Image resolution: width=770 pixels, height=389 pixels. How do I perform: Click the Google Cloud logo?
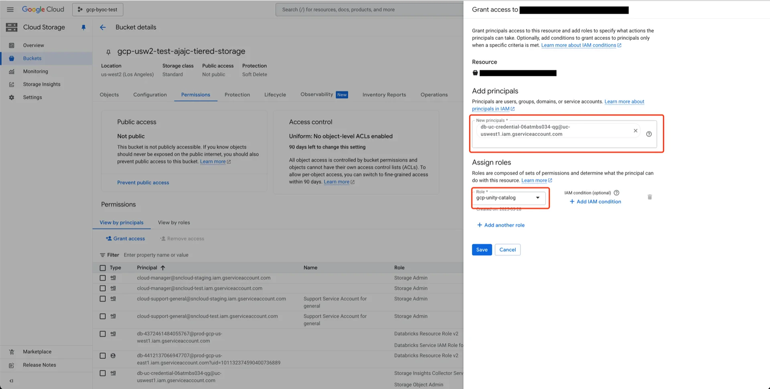tap(43, 9)
